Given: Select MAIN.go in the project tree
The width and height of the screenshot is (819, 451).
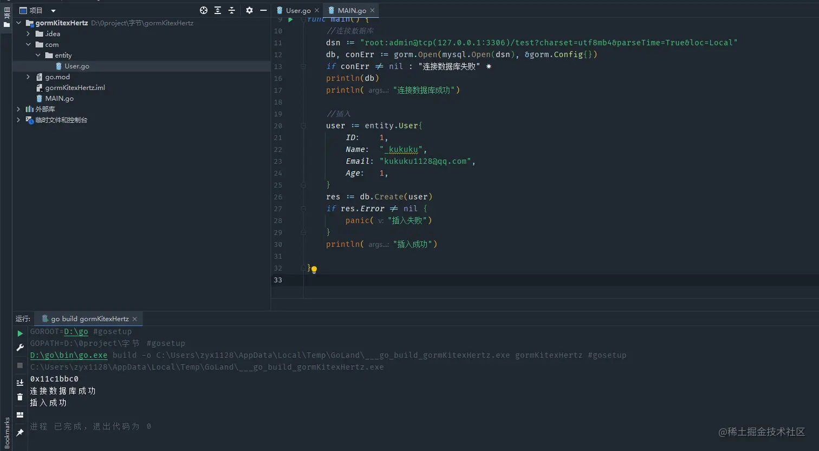Looking at the screenshot, I should [x=59, y=99].
